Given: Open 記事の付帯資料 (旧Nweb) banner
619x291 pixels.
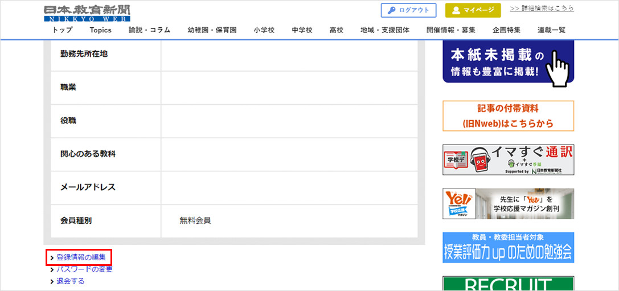Looking at the screenshot, I should 509,116.
